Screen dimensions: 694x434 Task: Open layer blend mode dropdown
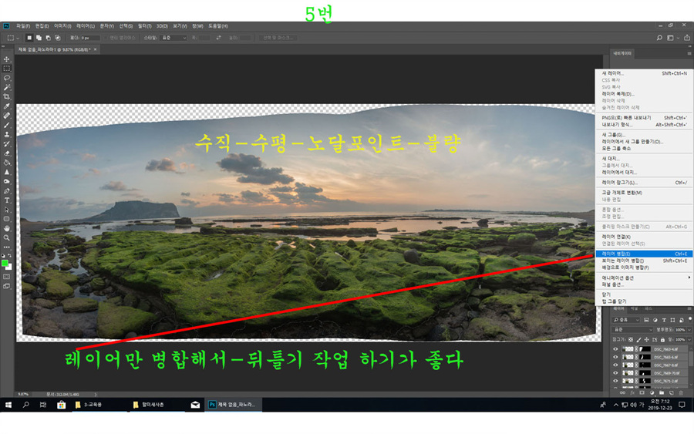[632, 330]
